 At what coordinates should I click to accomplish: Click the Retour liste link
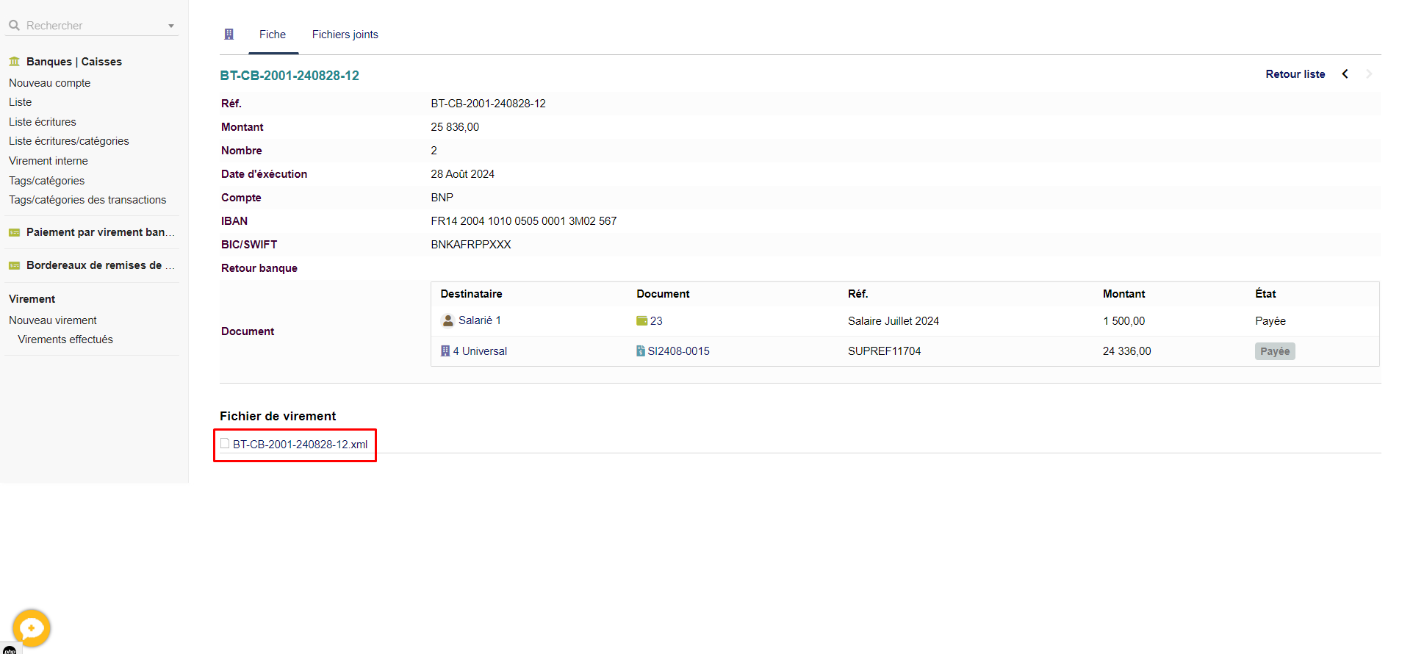point(1295,74)
